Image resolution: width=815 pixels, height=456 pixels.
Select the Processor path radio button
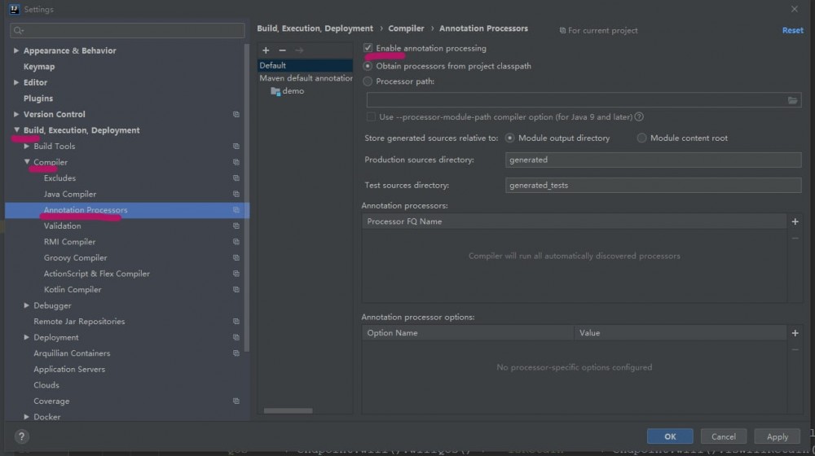click(368, 81)
